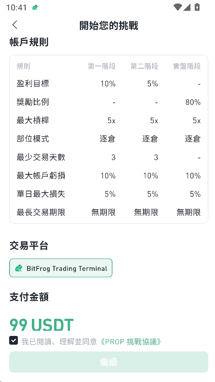Tap the 實盤階段 column header
Screen dimensions: 215x382
187,66
